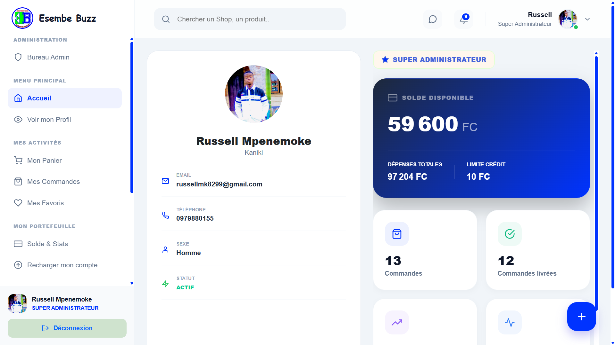Click the 10 FC credit limit value
This screenshot has width=615, height=345.
click(x=478, y=176)
